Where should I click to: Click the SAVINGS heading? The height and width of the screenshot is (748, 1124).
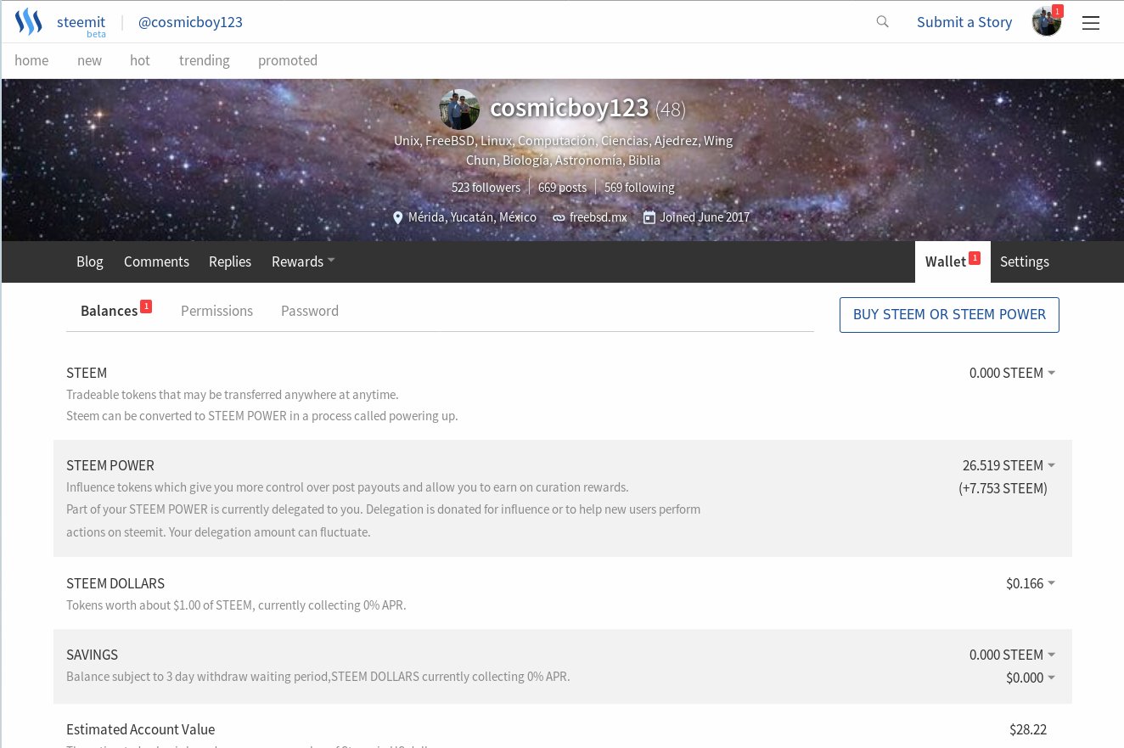tap(92, 655)
